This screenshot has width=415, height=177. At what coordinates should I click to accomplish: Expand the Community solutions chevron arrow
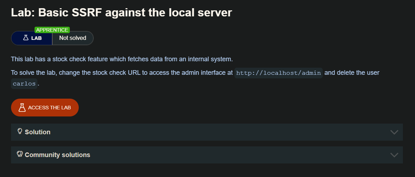(x=394, y=155)
